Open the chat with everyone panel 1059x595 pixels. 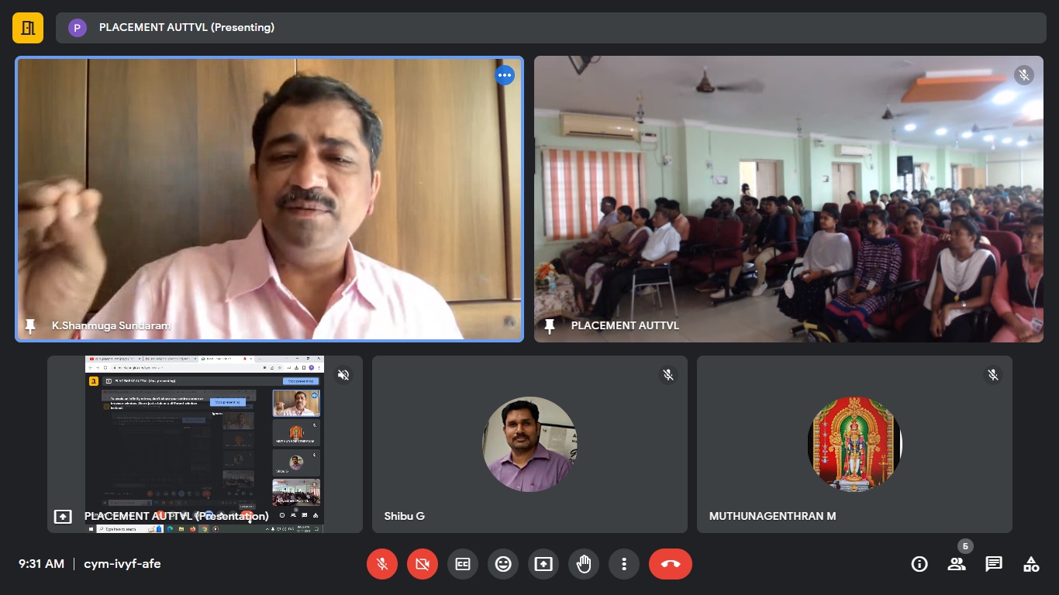tap(994, 564)
